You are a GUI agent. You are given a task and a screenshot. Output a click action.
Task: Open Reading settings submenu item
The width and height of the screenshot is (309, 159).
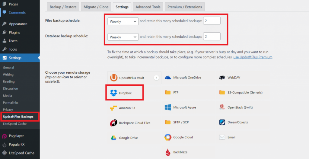[9, 81]
